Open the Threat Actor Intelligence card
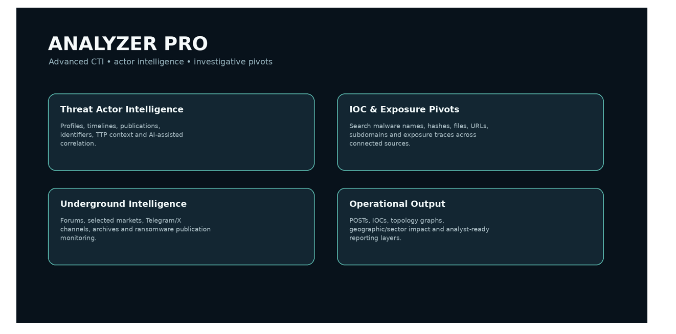Viewport: 676px width, 334px height. click(x=181, y=132)
